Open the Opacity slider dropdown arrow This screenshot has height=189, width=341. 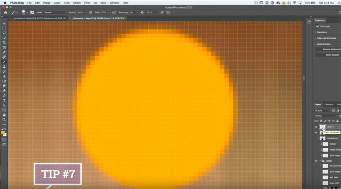[x=85, y=13]
